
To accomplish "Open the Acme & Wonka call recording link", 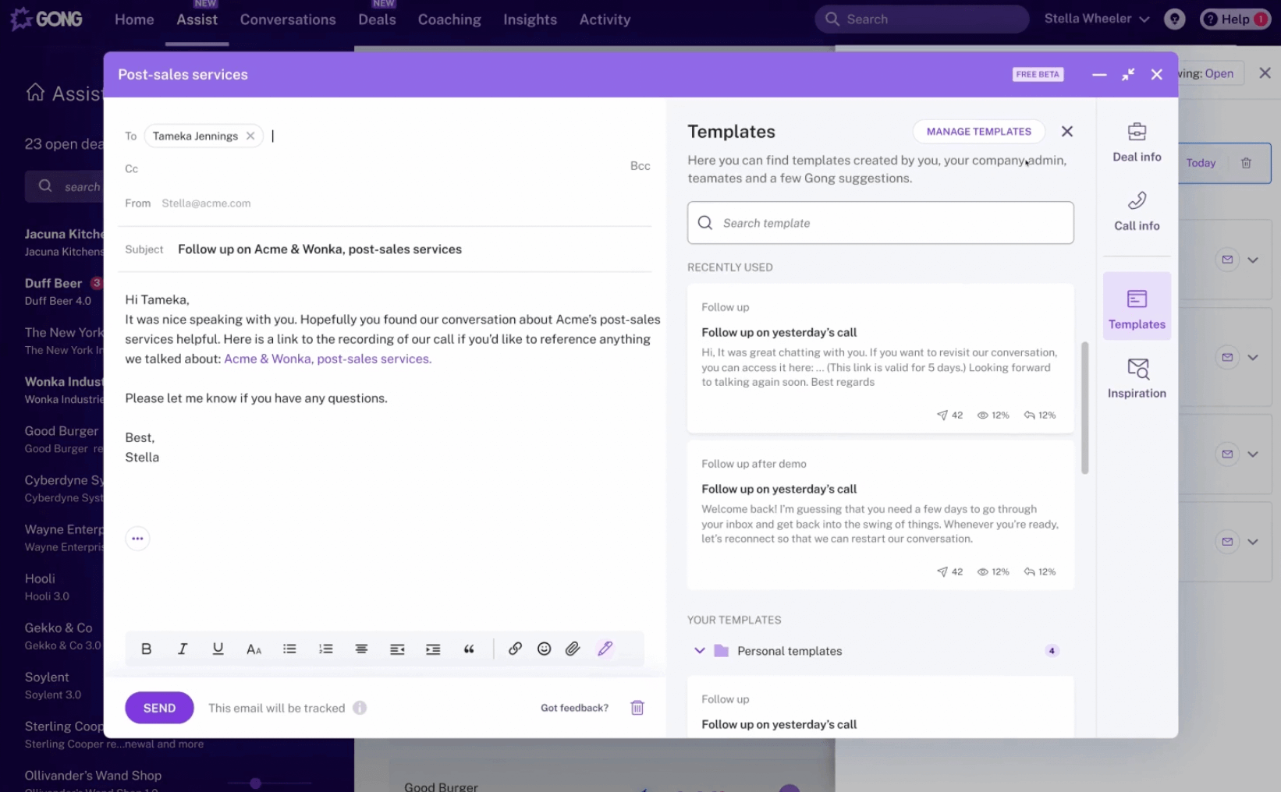I will [328, 359].
